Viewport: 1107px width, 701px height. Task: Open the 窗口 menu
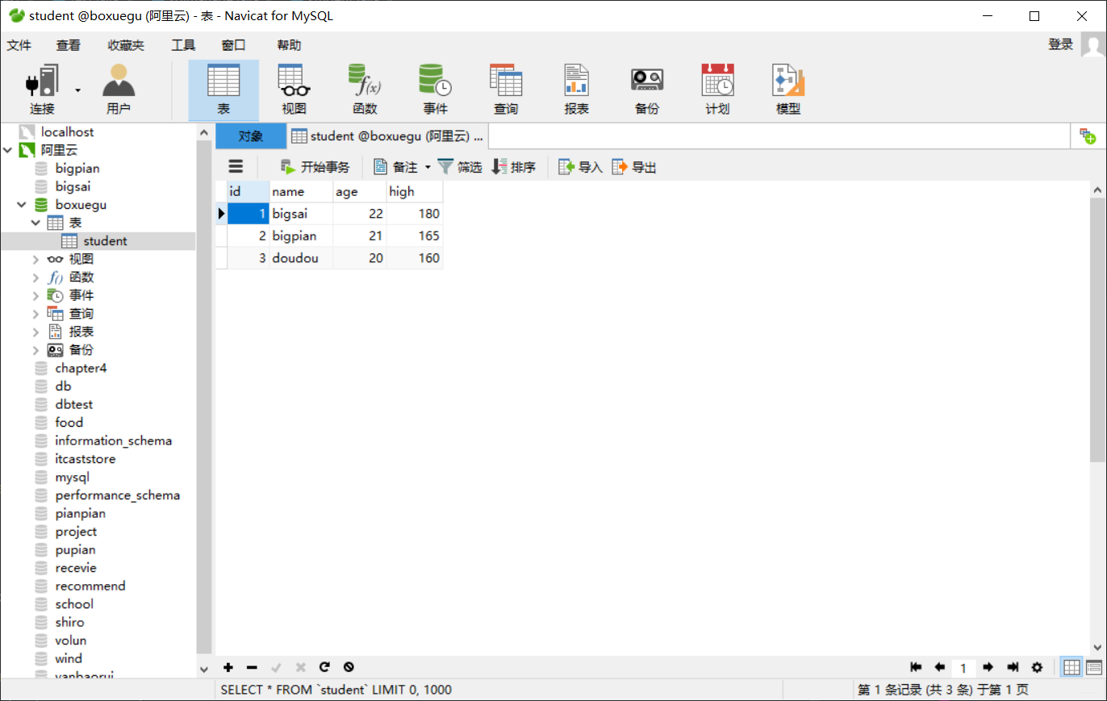click(x=233, y=45)
